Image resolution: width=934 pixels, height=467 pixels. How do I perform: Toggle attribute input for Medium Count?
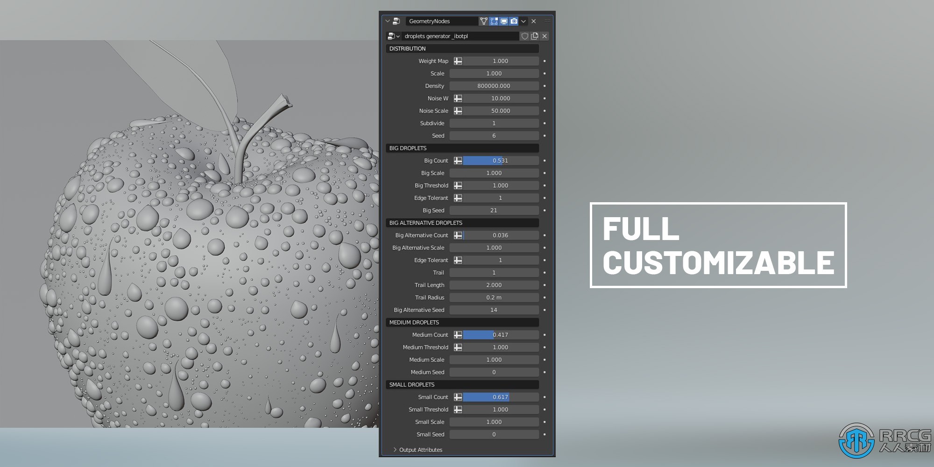458,335
